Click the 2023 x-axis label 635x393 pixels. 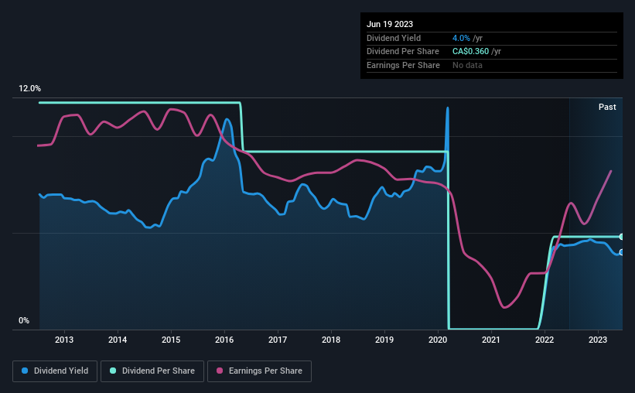coord(598,340)
